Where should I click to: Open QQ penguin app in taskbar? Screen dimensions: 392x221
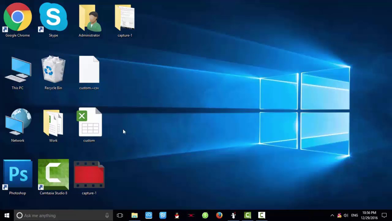(x=177, y=215)
